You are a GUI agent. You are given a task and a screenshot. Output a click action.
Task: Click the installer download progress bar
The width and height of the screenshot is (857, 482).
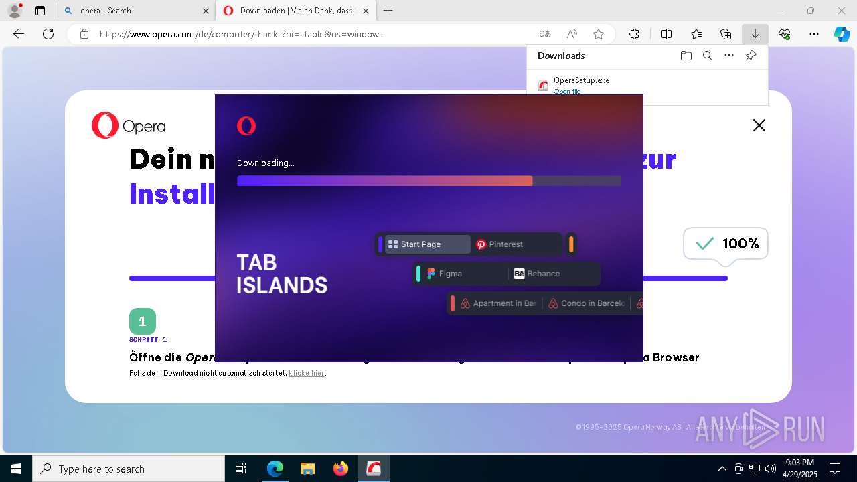429,181
